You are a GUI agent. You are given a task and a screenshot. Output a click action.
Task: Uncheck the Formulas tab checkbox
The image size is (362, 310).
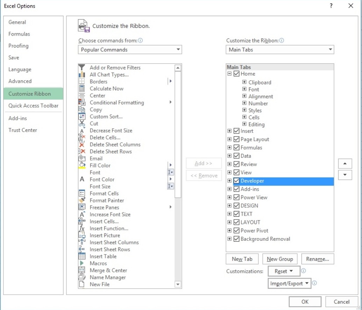236,147
